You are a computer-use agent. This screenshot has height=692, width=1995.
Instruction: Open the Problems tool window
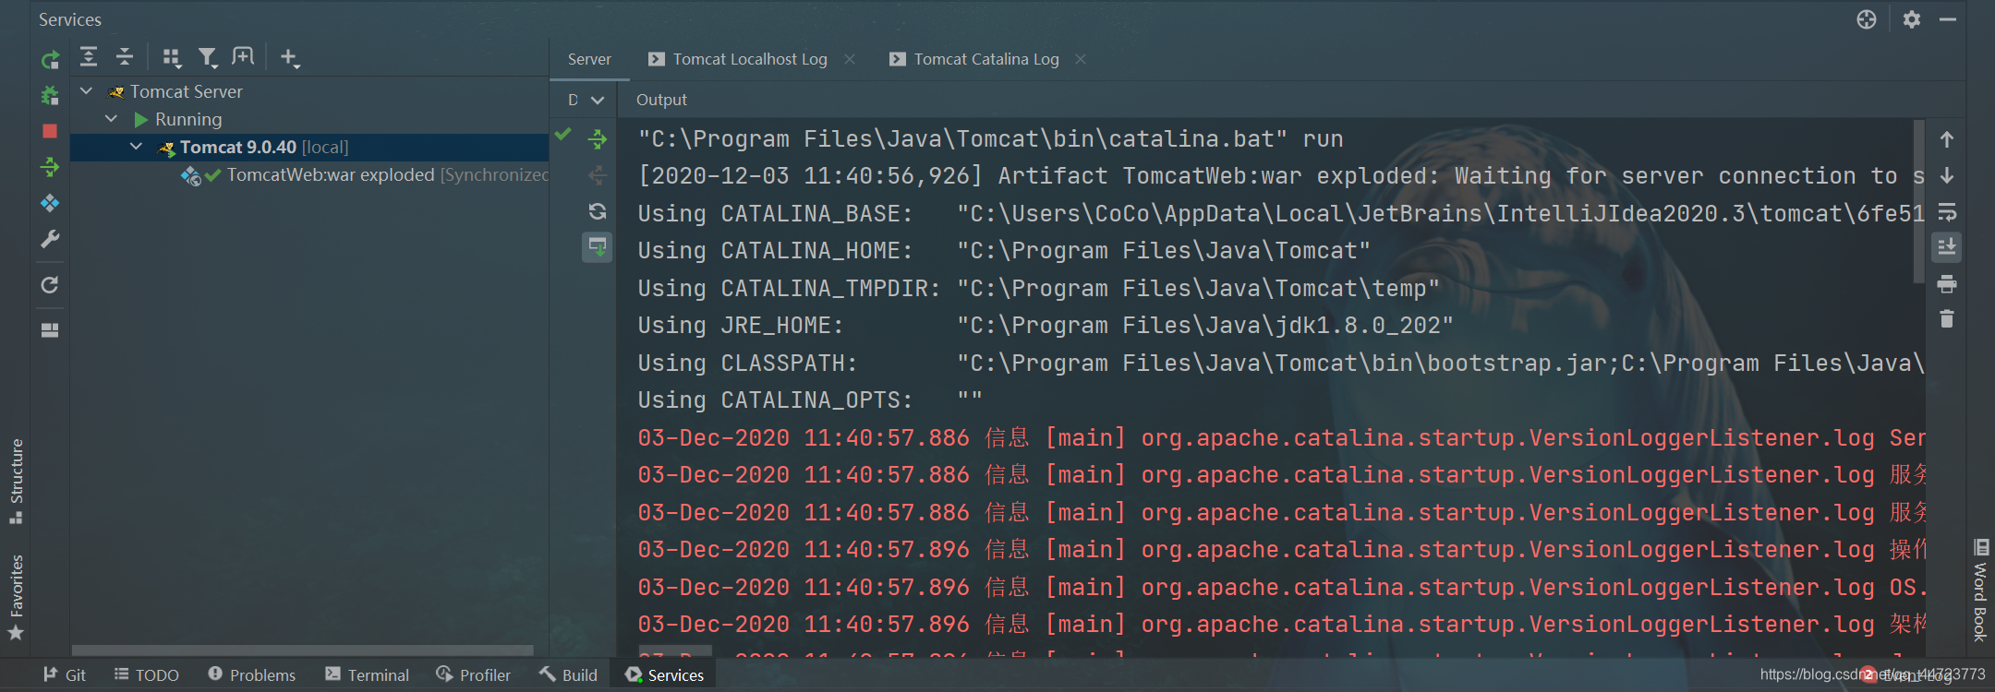(251, 675)
